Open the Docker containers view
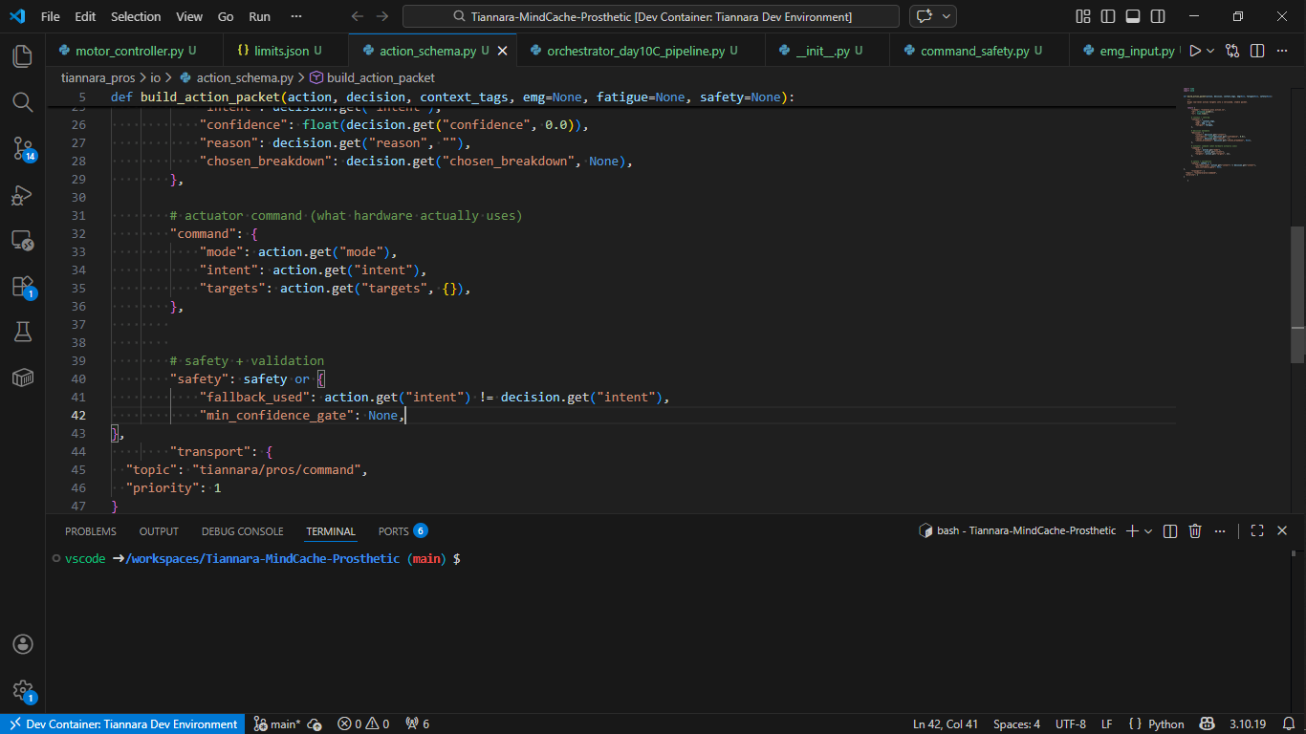The width and height of the screenshot is (1306, 734). (x=23, y=377)
